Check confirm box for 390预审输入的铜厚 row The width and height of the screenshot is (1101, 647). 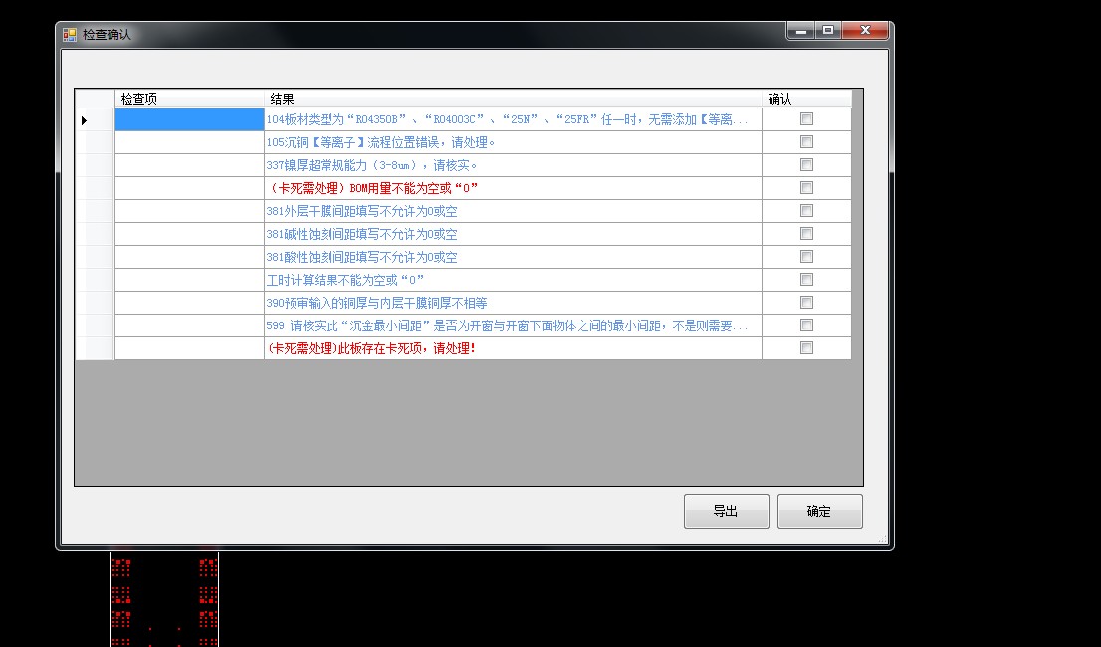pos(806,303)
